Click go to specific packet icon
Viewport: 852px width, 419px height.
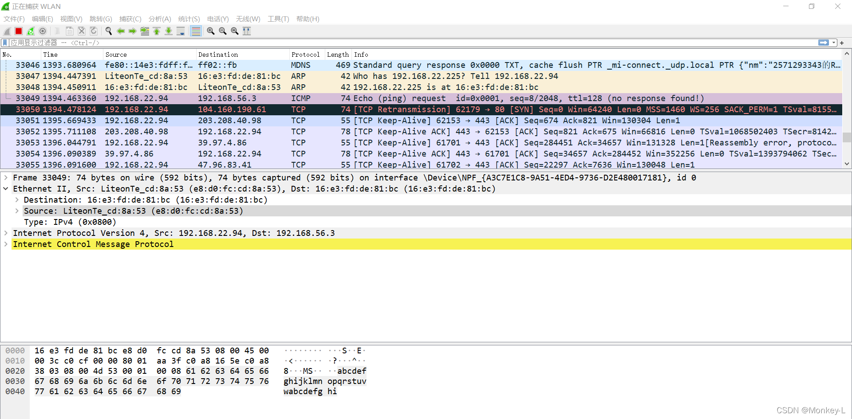[145, 31]
